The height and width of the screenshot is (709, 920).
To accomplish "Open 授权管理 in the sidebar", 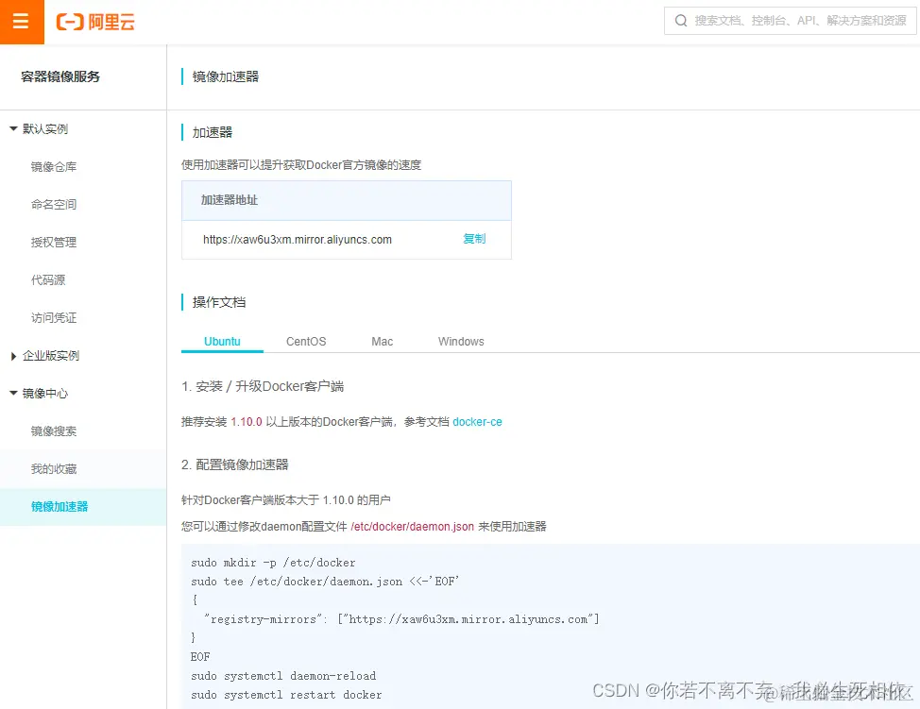I will (x=54, y=243).
